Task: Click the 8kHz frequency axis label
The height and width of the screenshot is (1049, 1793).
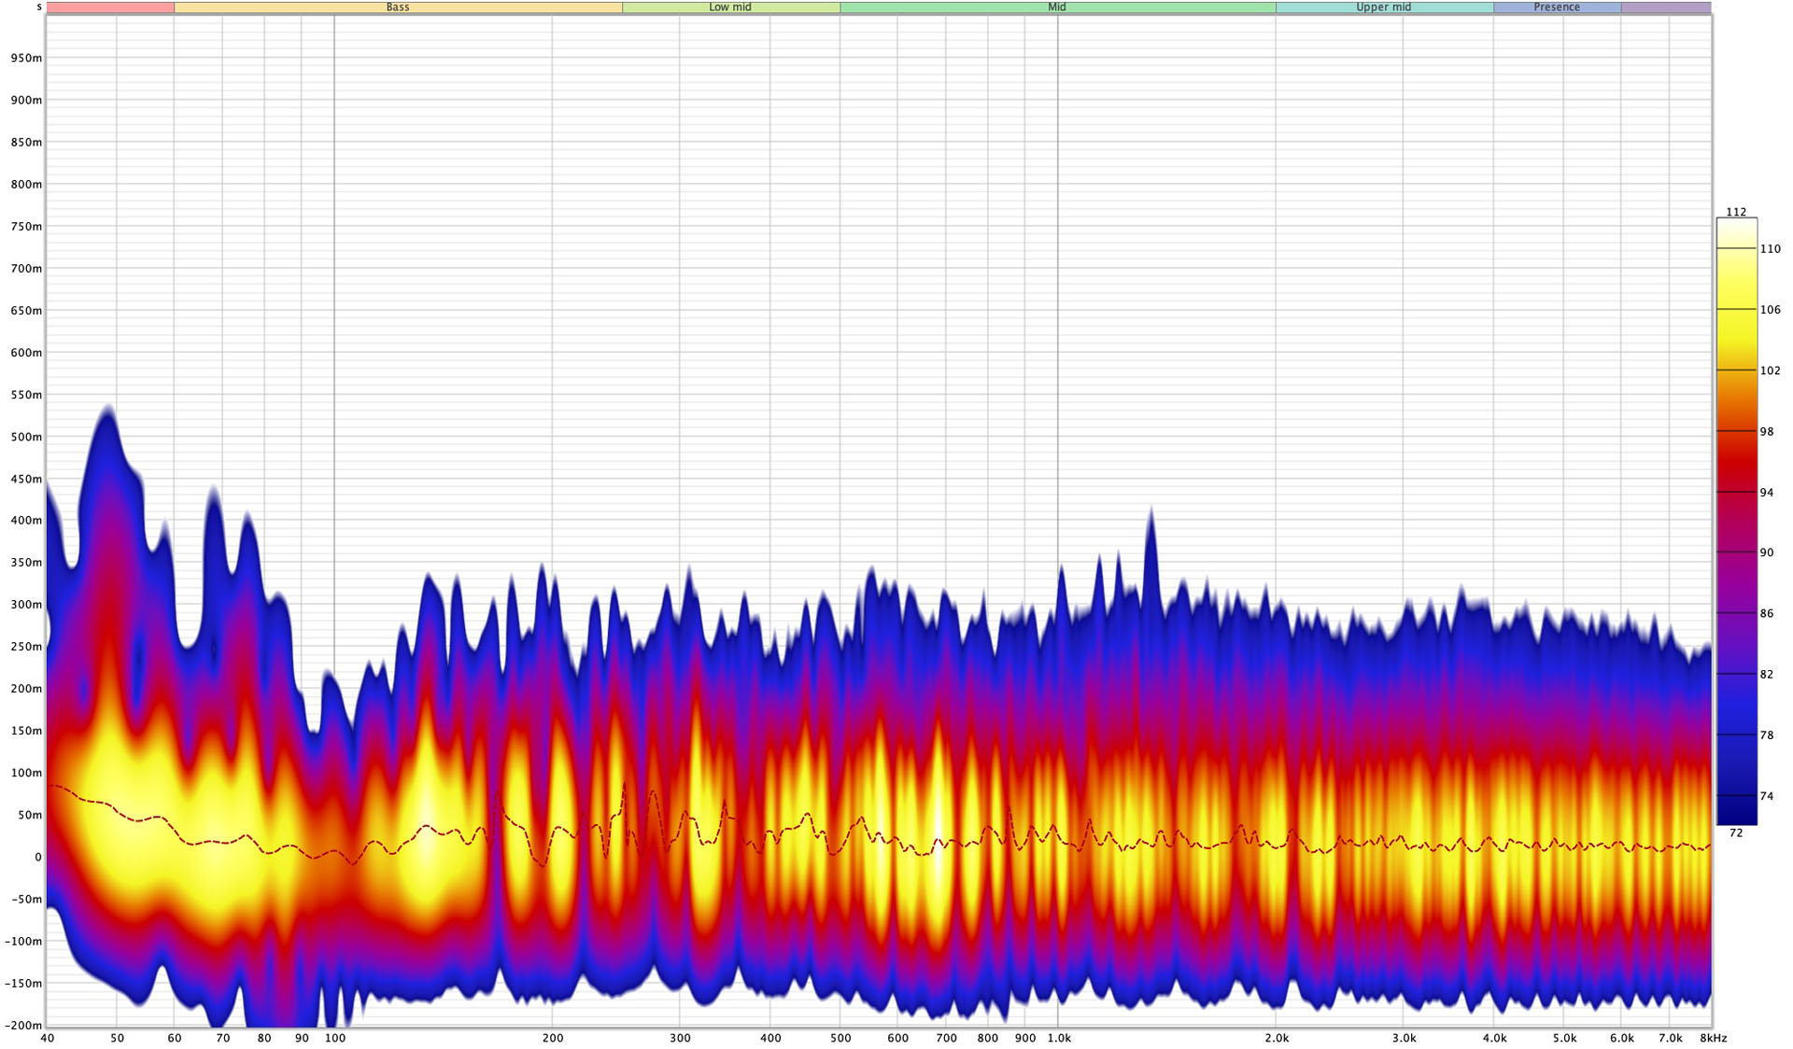Action: click(1713, 1038)
